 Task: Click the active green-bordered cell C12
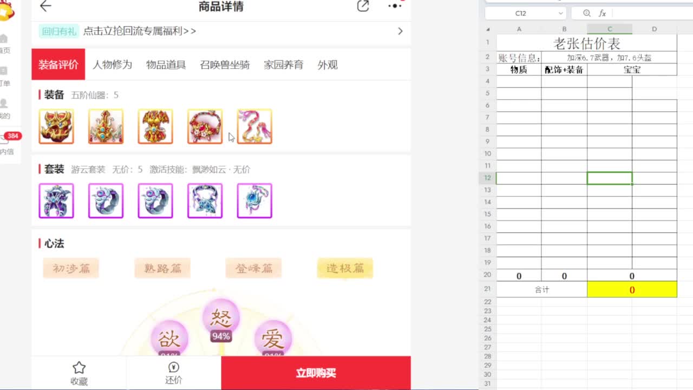point(610,178)
